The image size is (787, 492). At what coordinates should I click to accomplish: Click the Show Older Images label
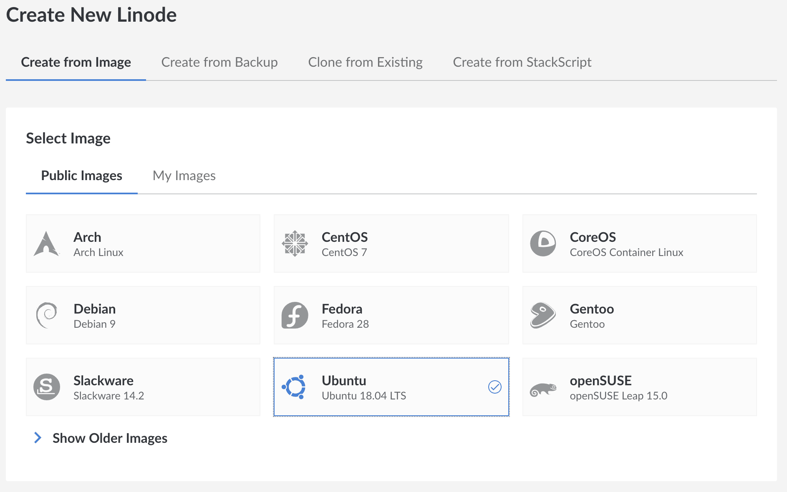tap(110, 438)
